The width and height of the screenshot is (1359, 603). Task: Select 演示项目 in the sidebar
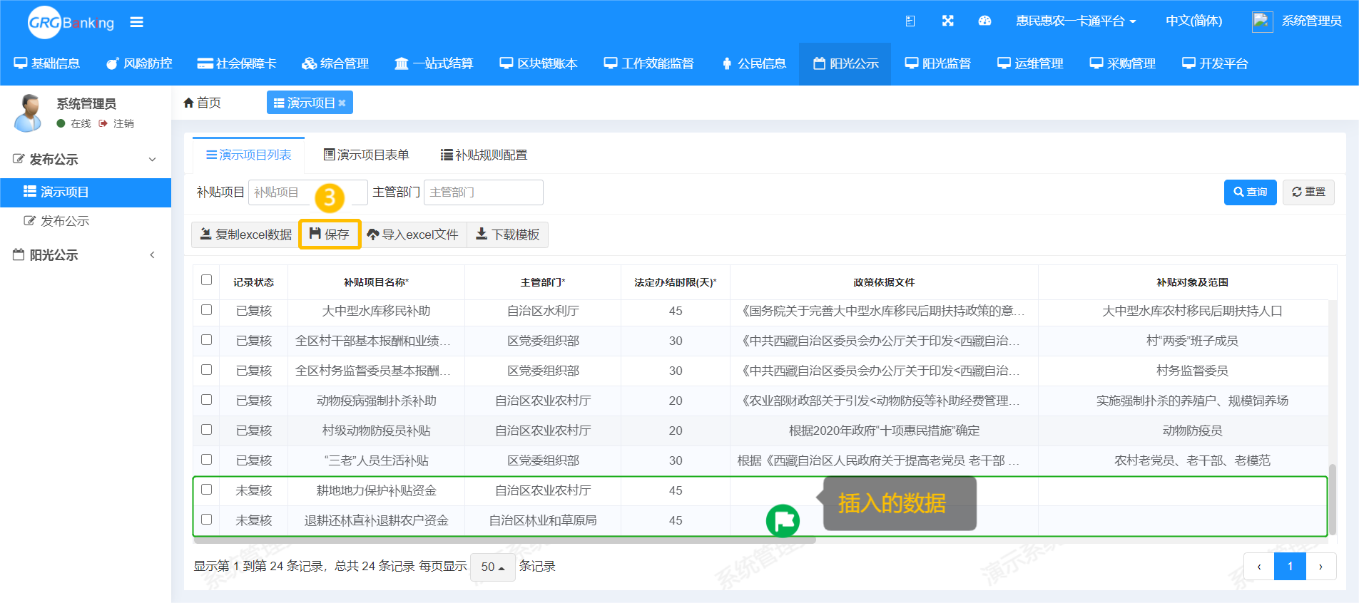pos(86,192)
